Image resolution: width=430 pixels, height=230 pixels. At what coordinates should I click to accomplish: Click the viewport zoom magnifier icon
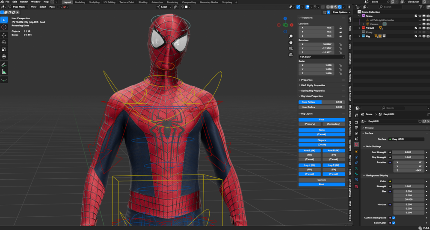pos(291,36)
